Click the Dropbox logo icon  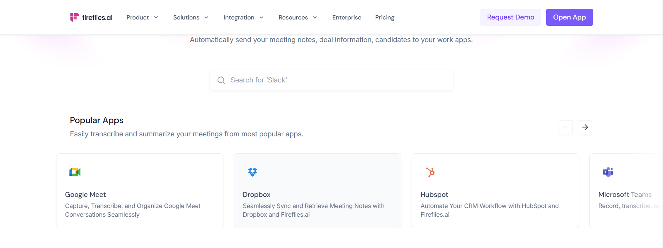(x=252, y=172)
